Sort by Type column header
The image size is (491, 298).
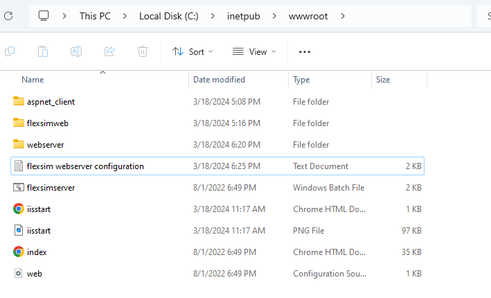tap(301, 80)
